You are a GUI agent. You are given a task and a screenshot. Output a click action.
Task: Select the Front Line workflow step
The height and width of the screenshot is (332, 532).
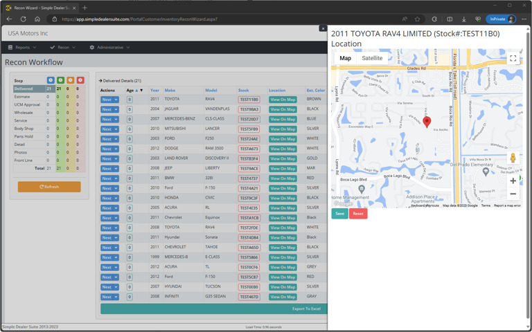(x=24, y=160)
